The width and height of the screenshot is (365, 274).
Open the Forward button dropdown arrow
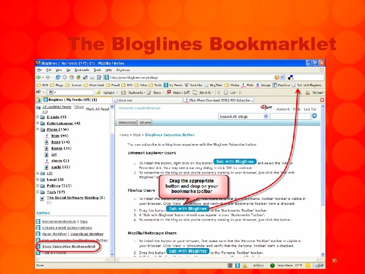pyautogui.click(x=52, y=77)
